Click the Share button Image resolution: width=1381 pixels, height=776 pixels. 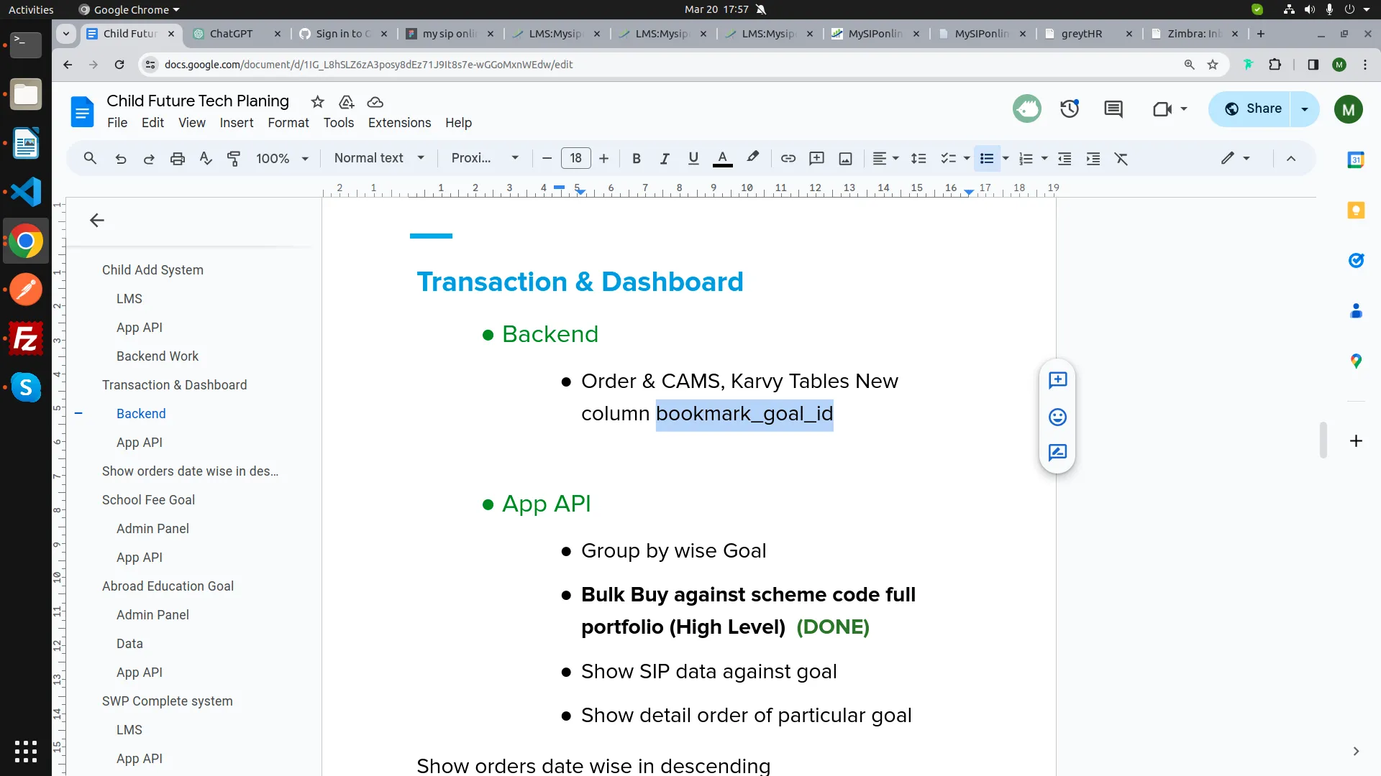coord(1253,109)
